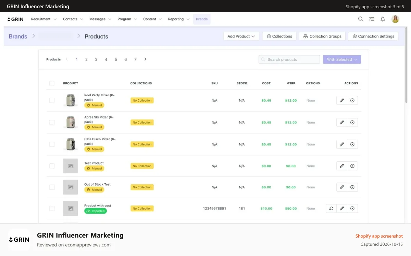Image resolution: width=411 pixels, height=256 pixels.
Task: Remove Test Product with X icon
Action: (x=352, y=166)
